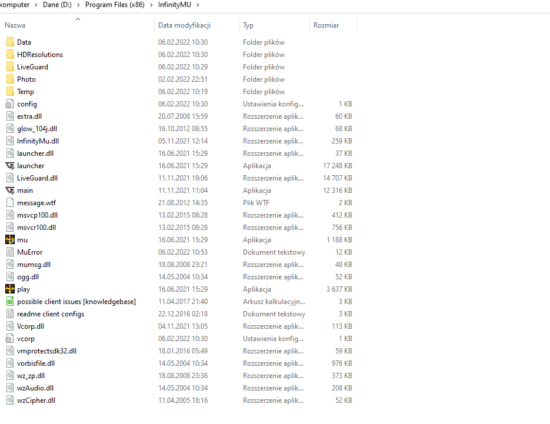
Task: Select the ogg.dll file name
Action: coord(28,277)
